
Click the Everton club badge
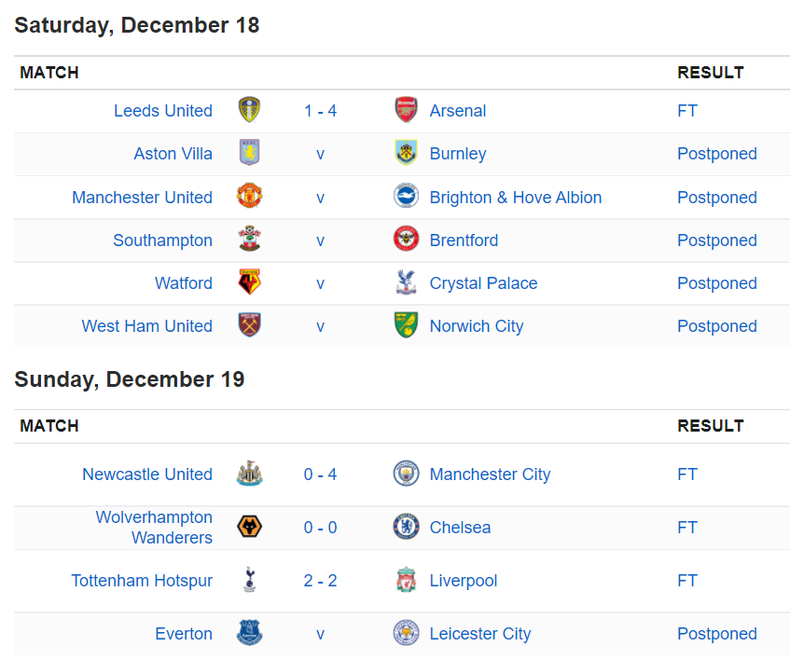click(249, 633)
